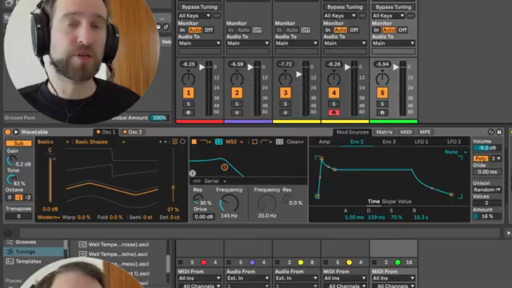Arm track 2 record button
This screenshot has width=512, height=288.
click(x=237, y=113)
